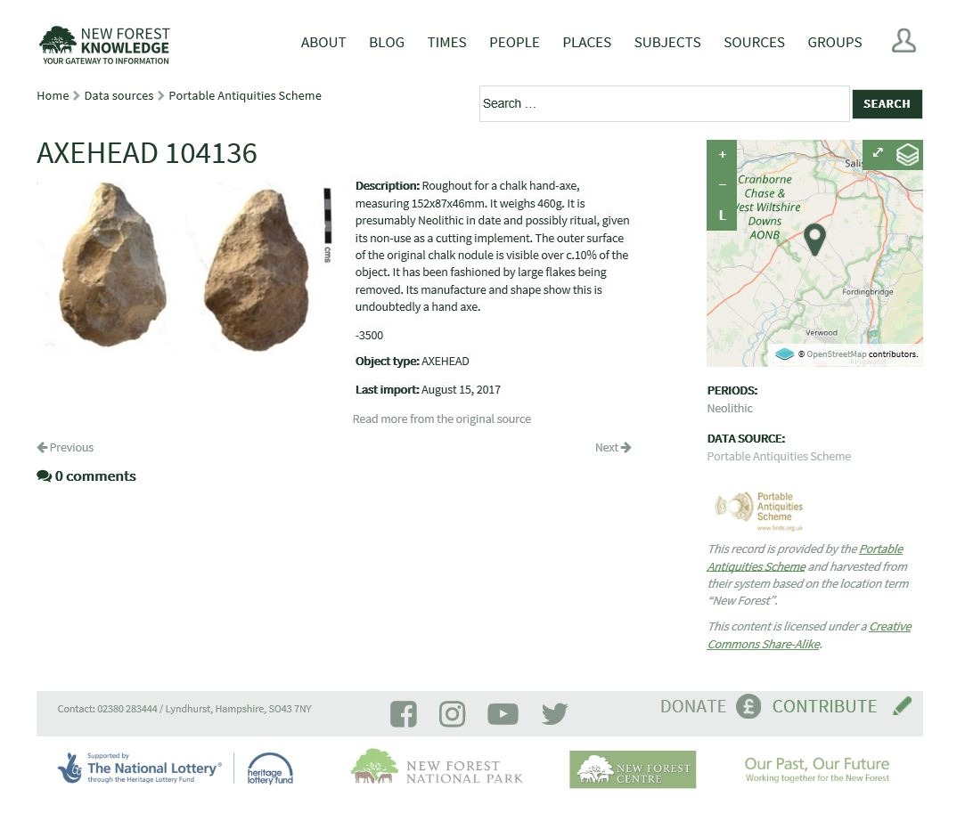965x813 pixels.
Task: Go to the Next record
Action: (x=613, y=448)
